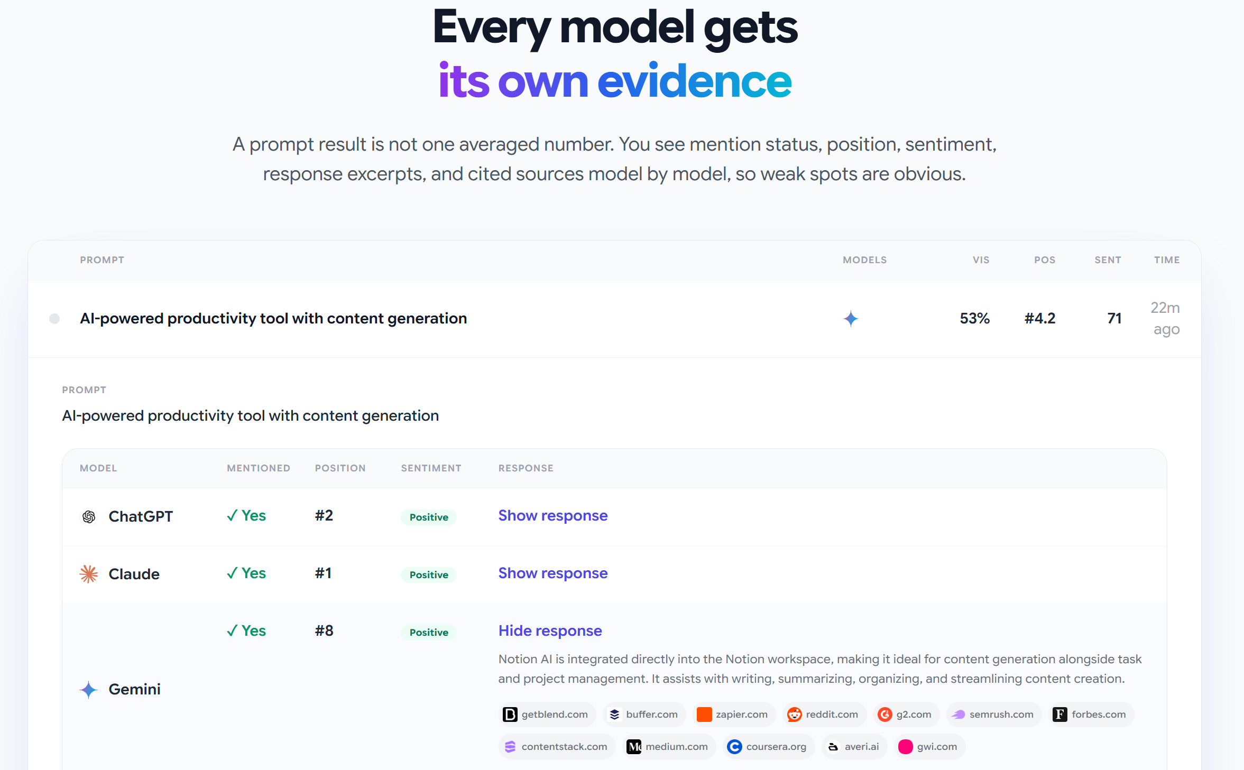1244x770 pixels.
Task: Click the g2.com cited source
Action: (905, 714)
